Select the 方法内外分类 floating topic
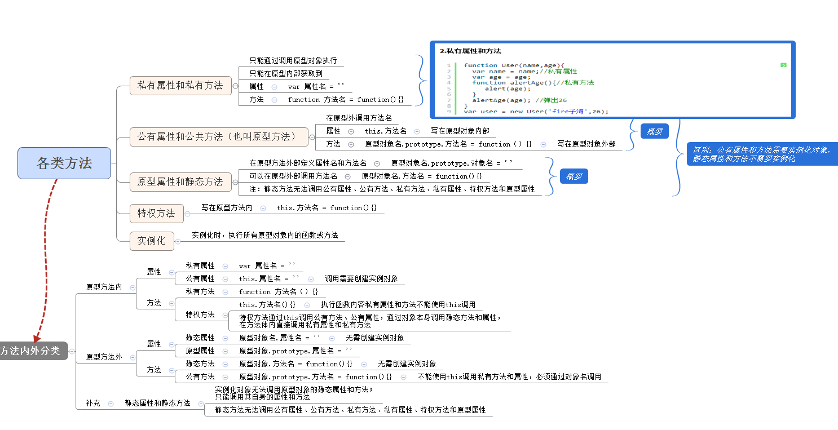Screen dimensions: 838x430 pos(34,351)
